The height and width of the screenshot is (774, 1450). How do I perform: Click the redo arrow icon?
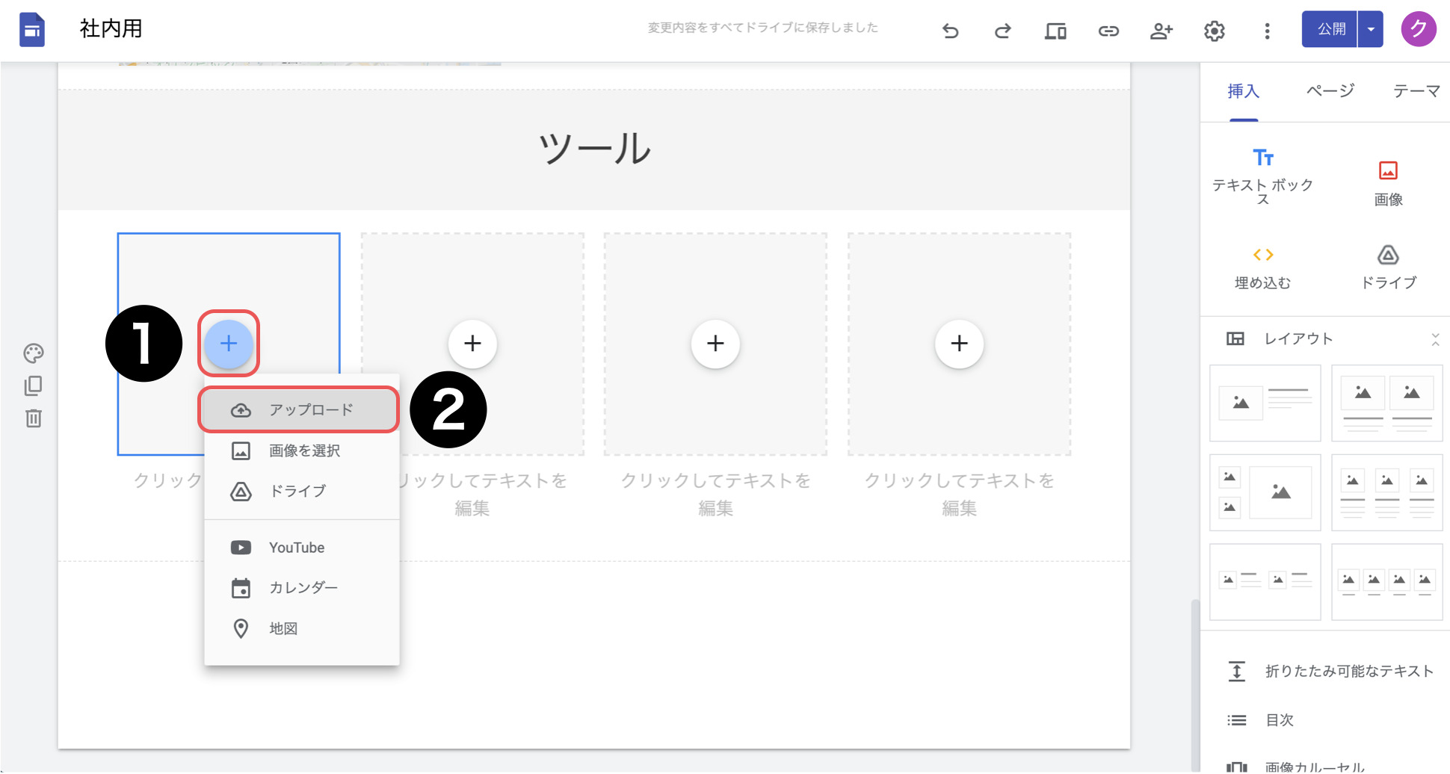[x=1002, y=31]
